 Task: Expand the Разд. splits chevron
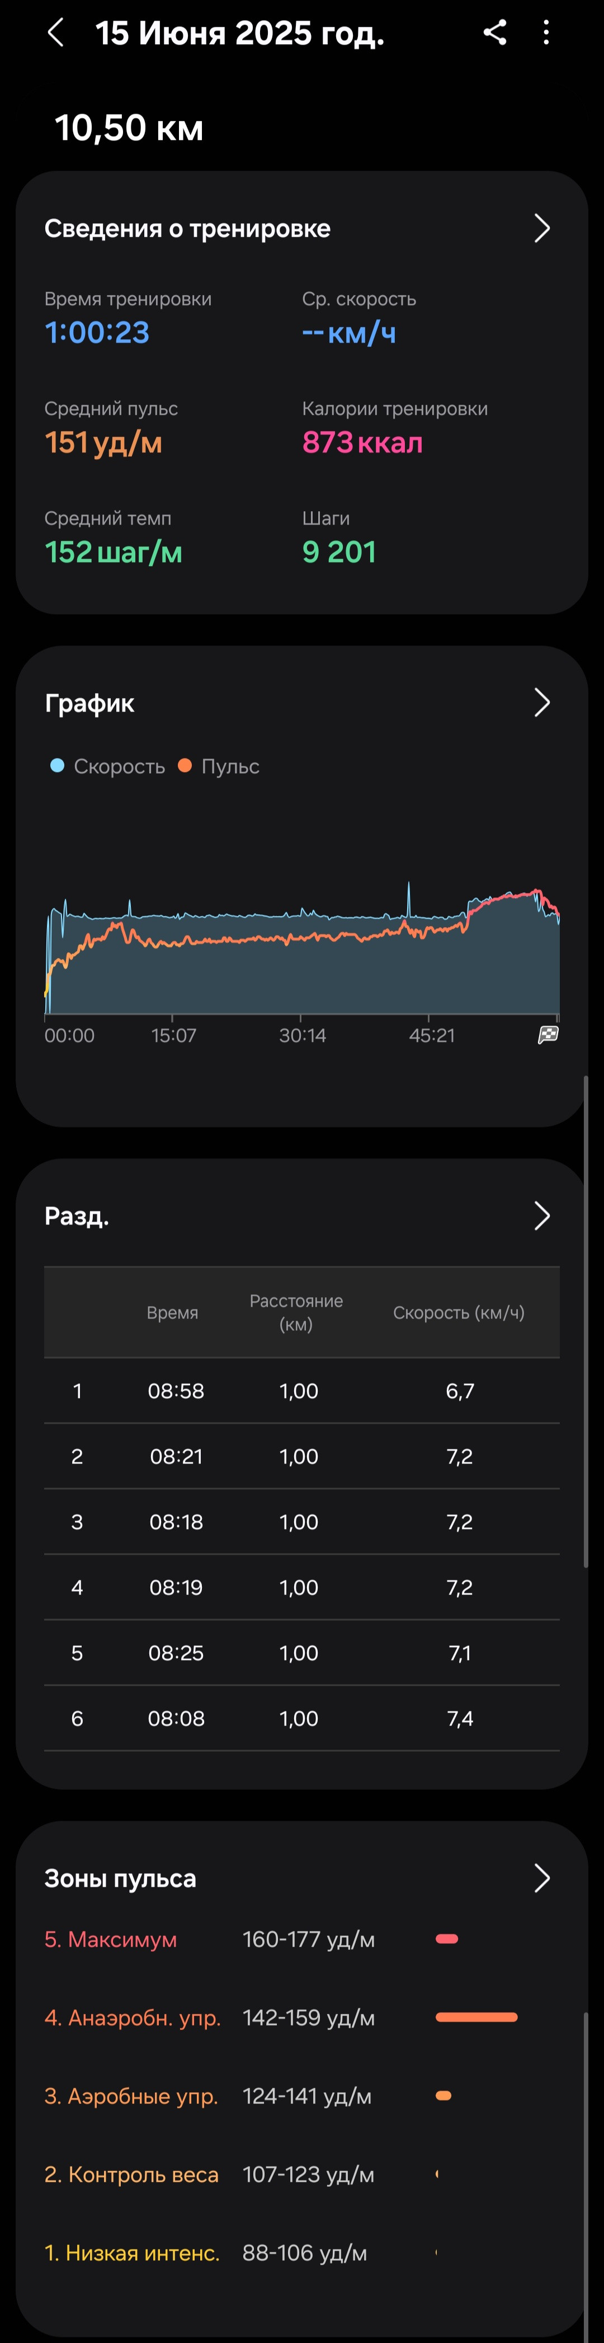pos(542,1216)
